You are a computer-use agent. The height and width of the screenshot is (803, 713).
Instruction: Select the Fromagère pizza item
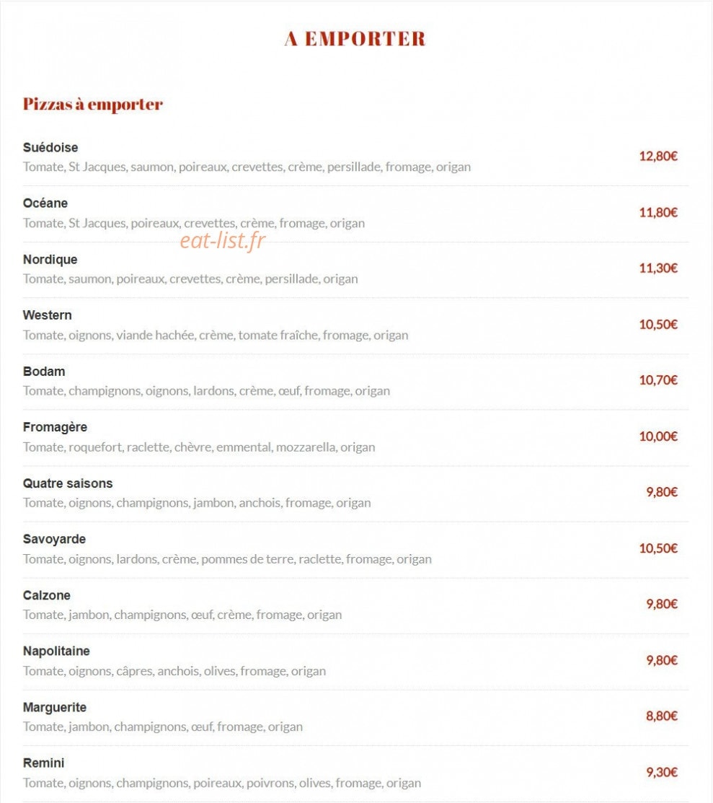55,428
